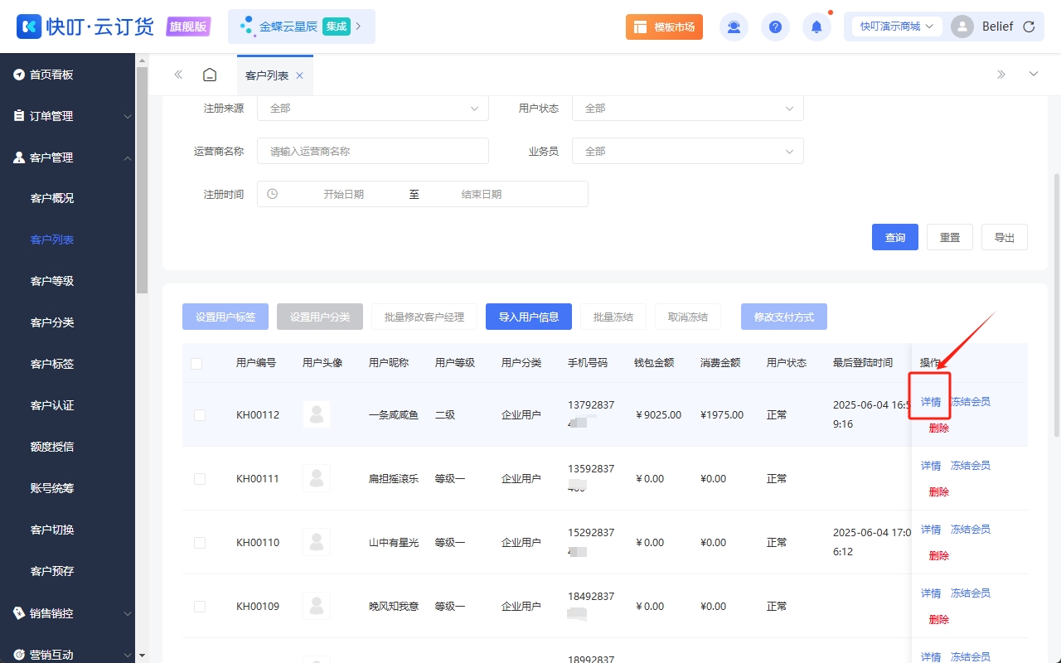The height and width of the screenshot is (663, 1061).
Task: Open 客户概况 in sidebar
Action: [x=52, y=198]
